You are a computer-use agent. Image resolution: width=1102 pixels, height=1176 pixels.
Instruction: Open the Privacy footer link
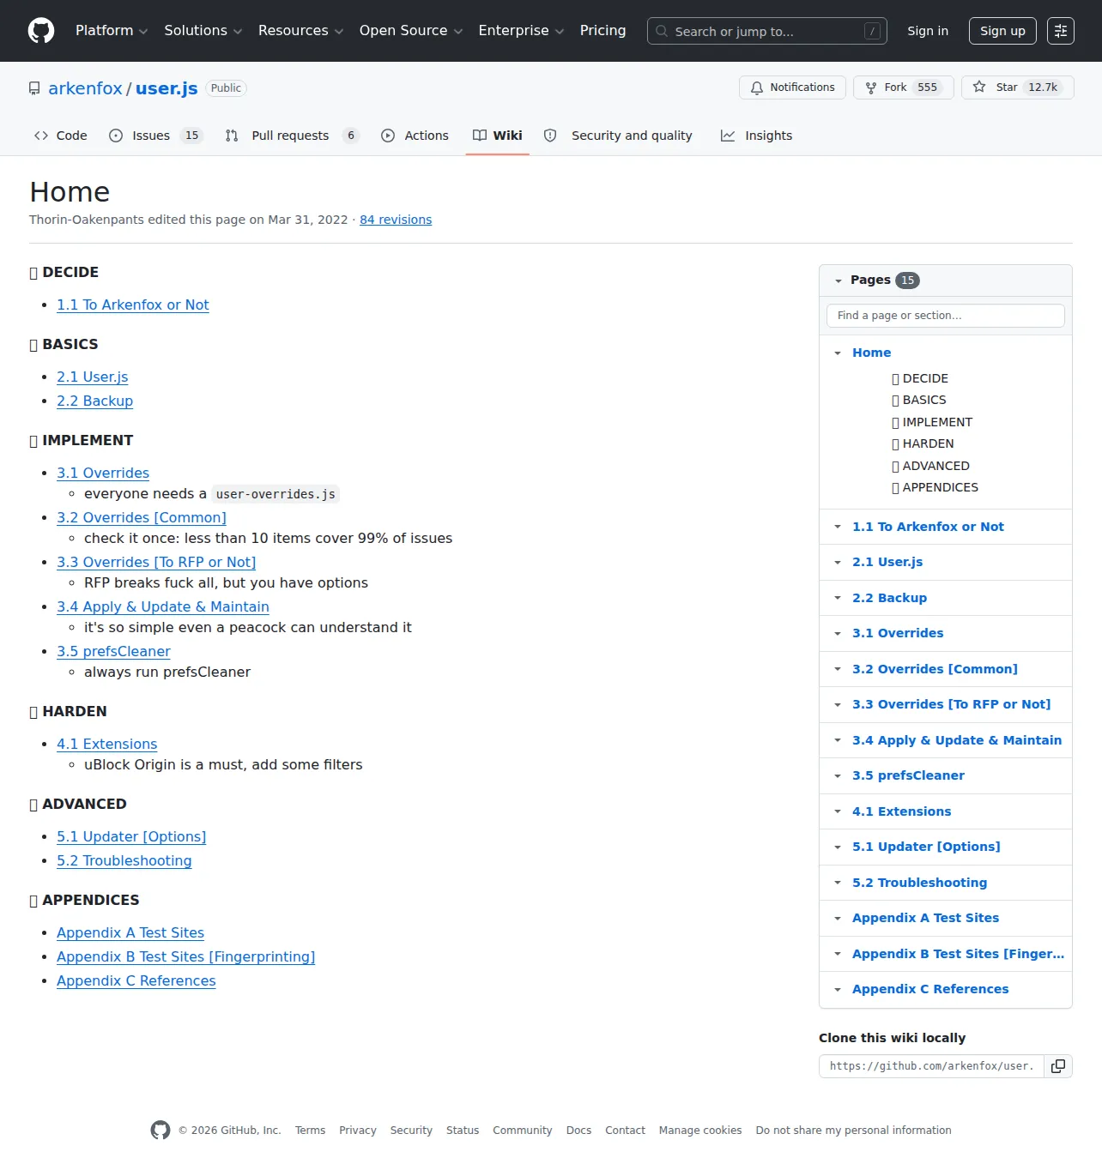tap(358, 1131)
